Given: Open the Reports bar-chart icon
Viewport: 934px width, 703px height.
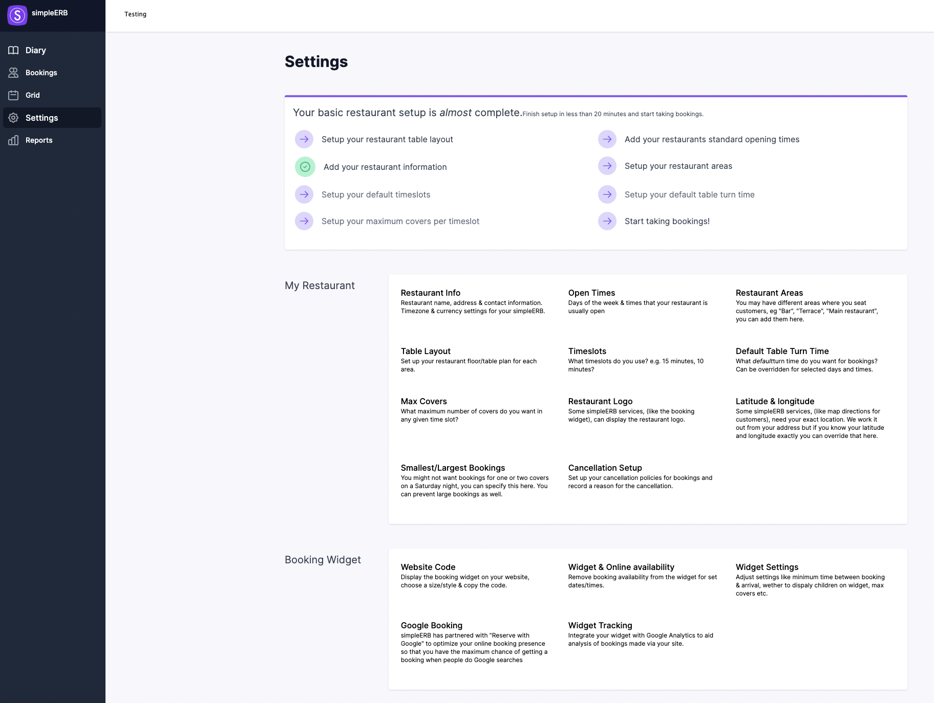Looking at the screenshot, I should pos(14,140).
